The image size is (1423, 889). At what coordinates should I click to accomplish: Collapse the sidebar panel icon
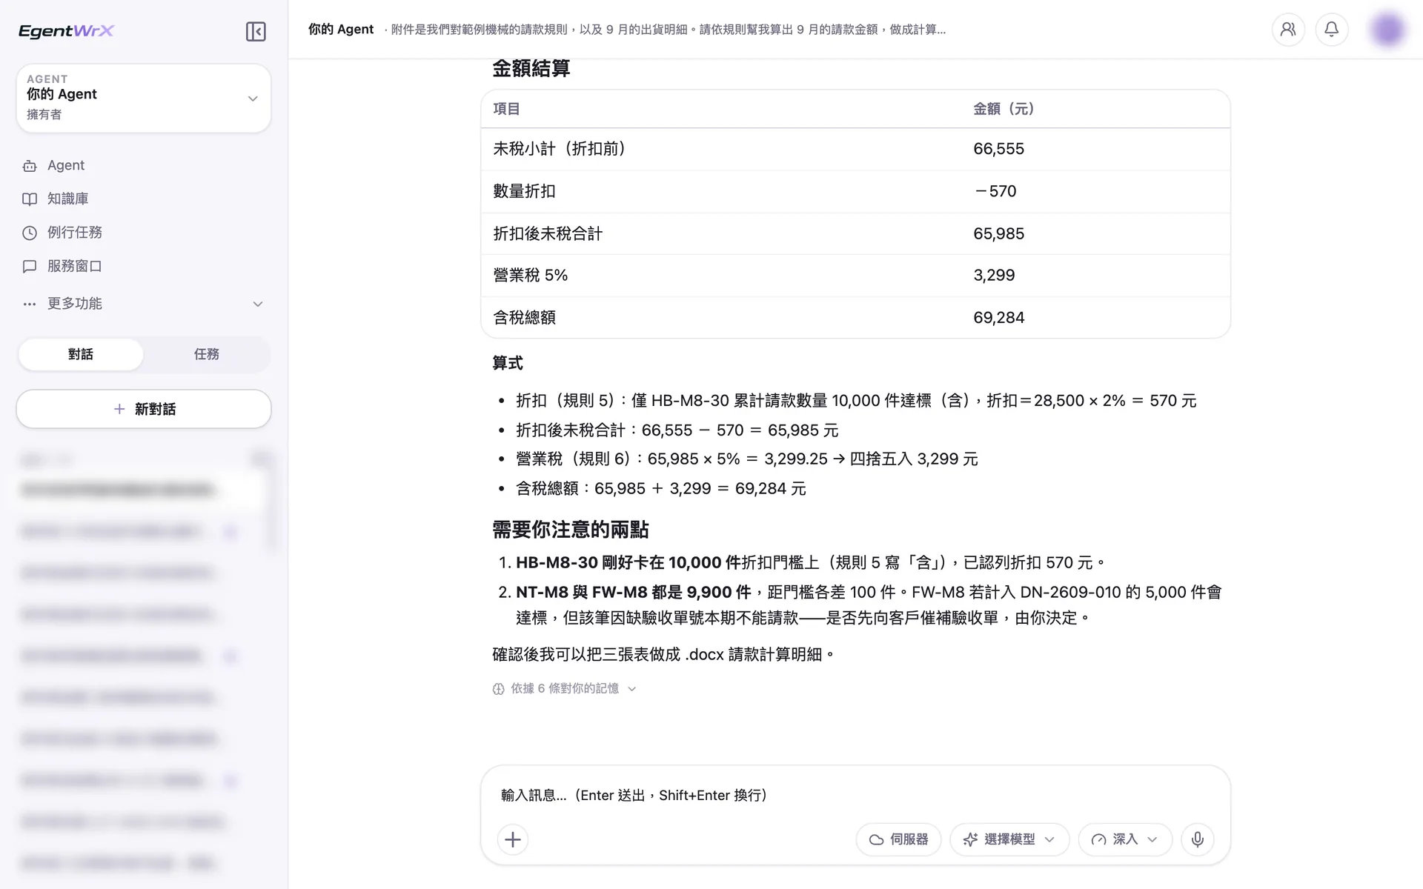point(256,31)
